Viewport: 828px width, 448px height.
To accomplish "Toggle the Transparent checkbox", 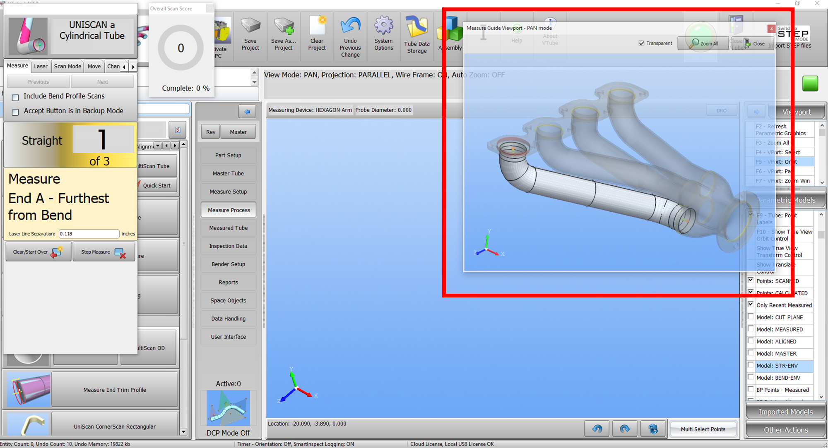I will 641,43.
